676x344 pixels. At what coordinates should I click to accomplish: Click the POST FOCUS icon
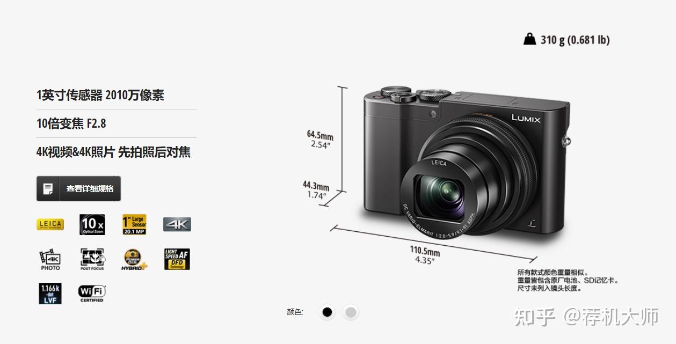point(92,260)
